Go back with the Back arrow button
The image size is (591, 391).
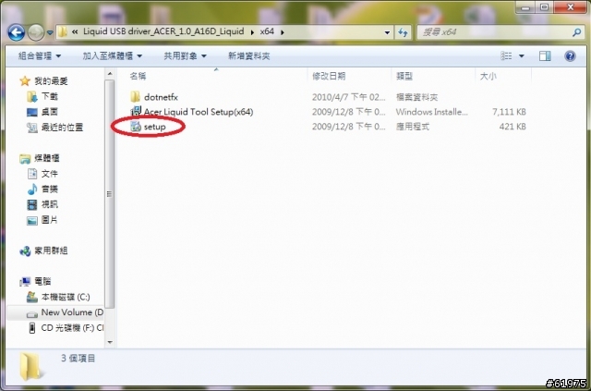[17, 32]
